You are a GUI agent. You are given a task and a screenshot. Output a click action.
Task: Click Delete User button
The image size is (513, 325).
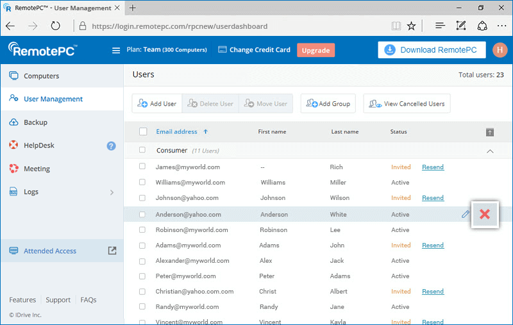click(210, 103)
